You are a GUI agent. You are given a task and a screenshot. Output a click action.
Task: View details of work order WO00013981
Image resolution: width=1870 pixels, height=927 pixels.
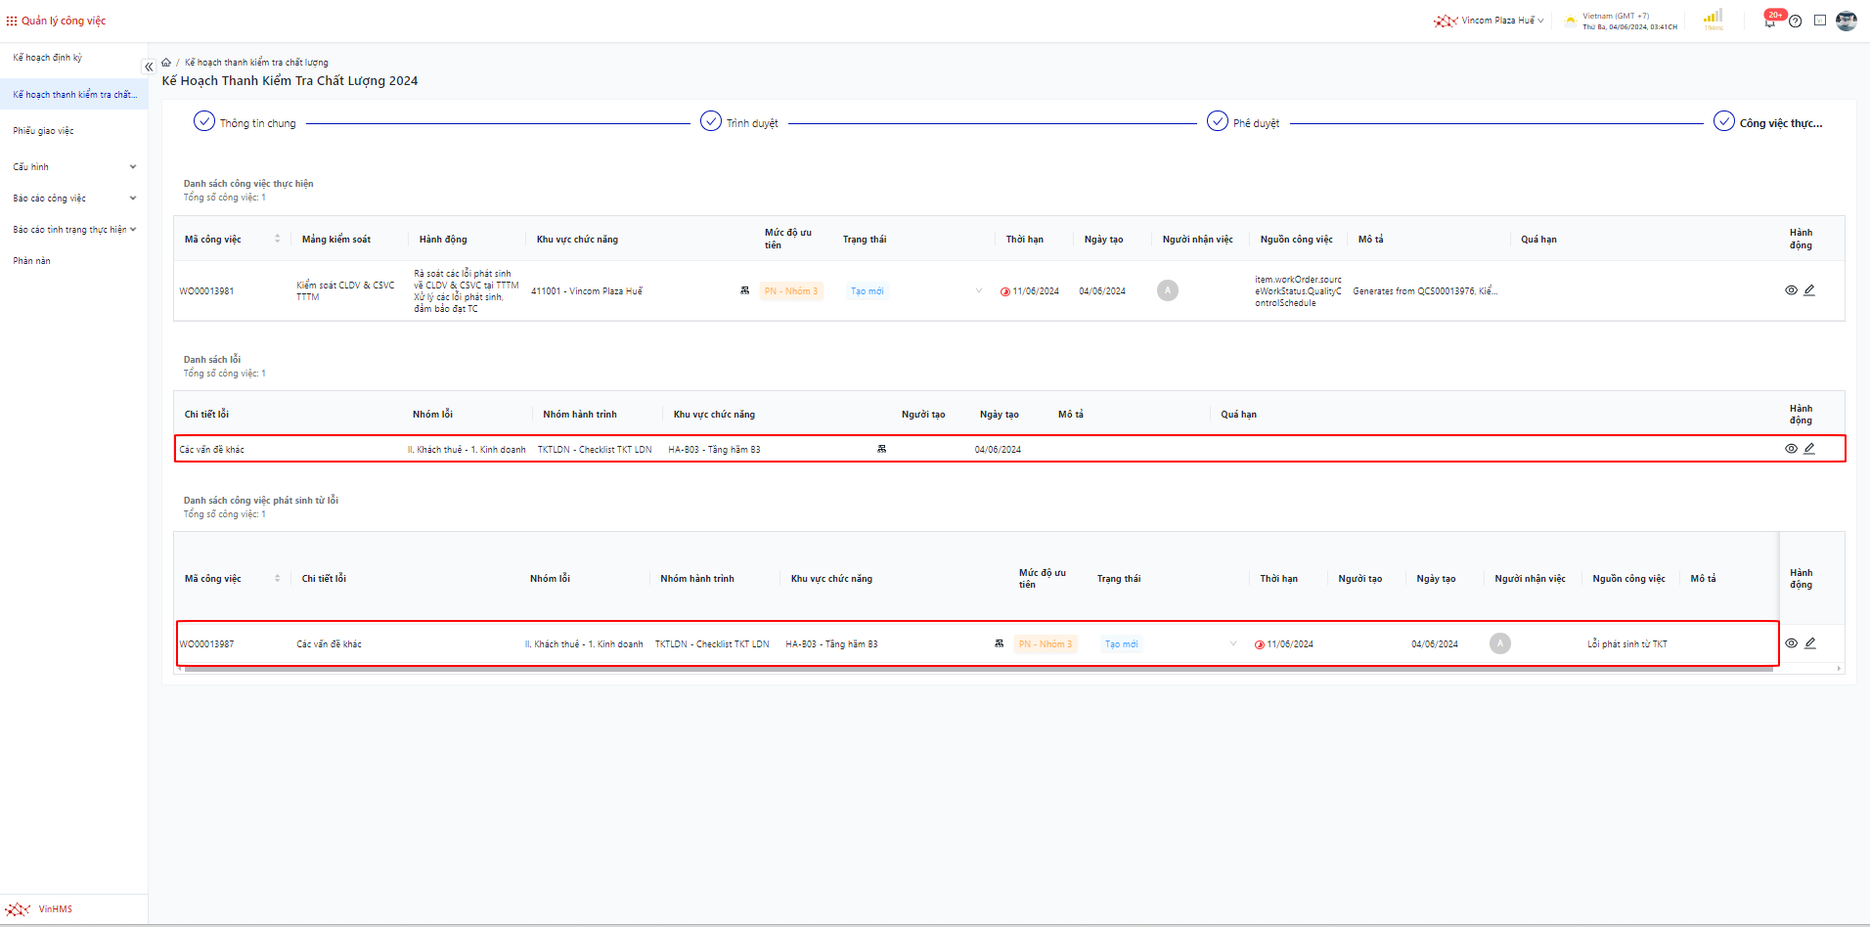pyautogui.click(x=1791, y=290)
